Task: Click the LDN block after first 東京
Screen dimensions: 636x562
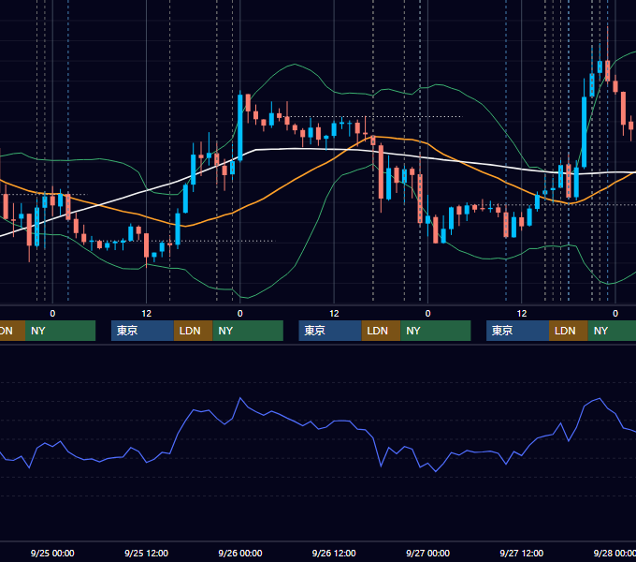Action: (x=193, y=331)
